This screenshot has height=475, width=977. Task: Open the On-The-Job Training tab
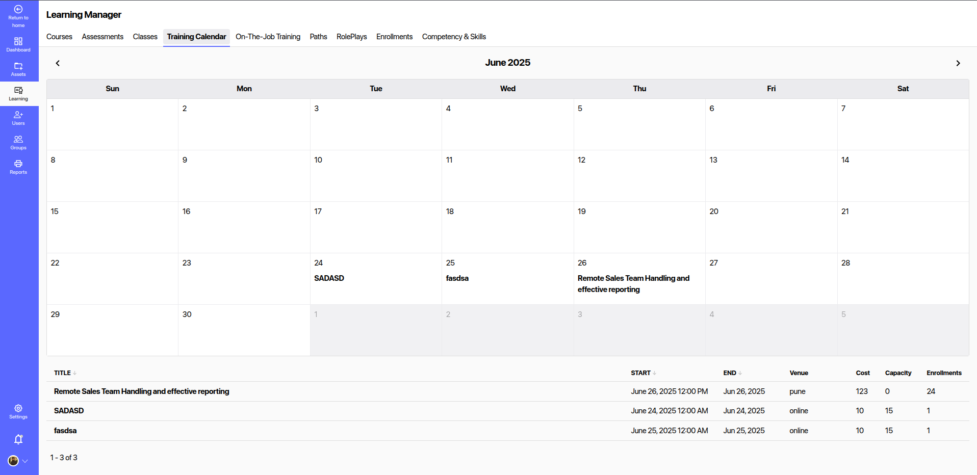click(268, 36)
